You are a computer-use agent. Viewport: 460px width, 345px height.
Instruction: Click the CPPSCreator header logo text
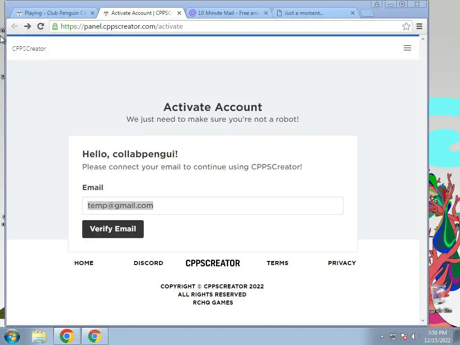pos(29,49)
